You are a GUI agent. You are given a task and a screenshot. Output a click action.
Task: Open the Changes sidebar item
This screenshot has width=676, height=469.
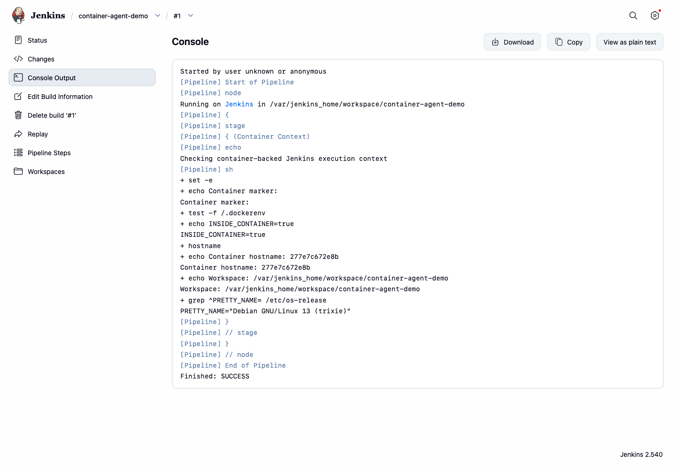point(82,59)
